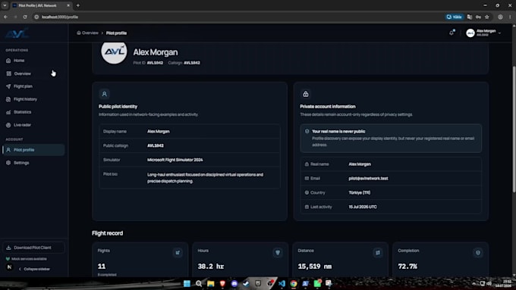516x290 pixels.
Task: Click the page vertical scrollbar
Action: point(514,129)
